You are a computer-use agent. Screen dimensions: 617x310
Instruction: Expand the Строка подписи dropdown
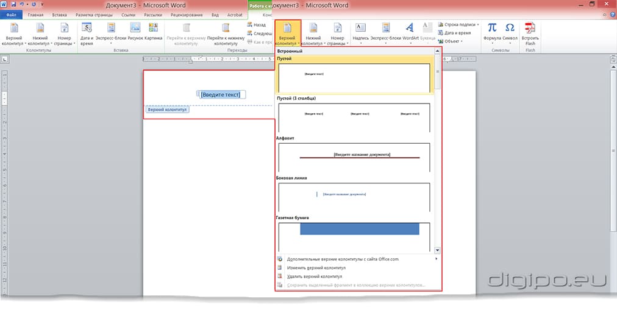click(x=479, y=24)
